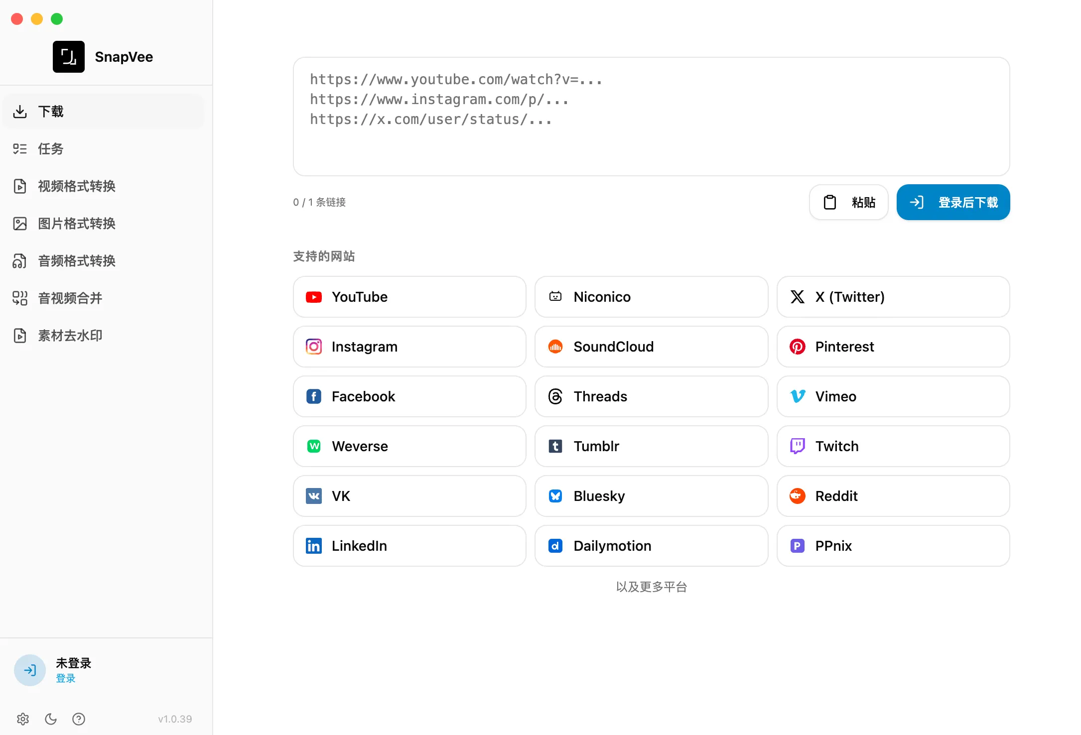This screenshot has height=735, width=1081.
Task: Click the PPnix logo icon
Action: 798,546
